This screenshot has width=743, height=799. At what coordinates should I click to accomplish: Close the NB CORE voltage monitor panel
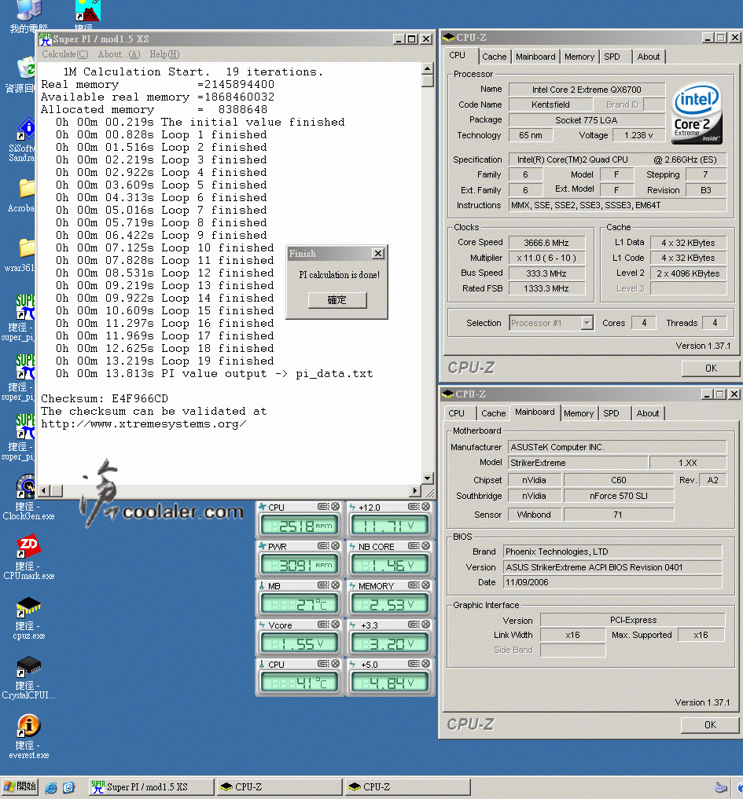click(426, 547)
